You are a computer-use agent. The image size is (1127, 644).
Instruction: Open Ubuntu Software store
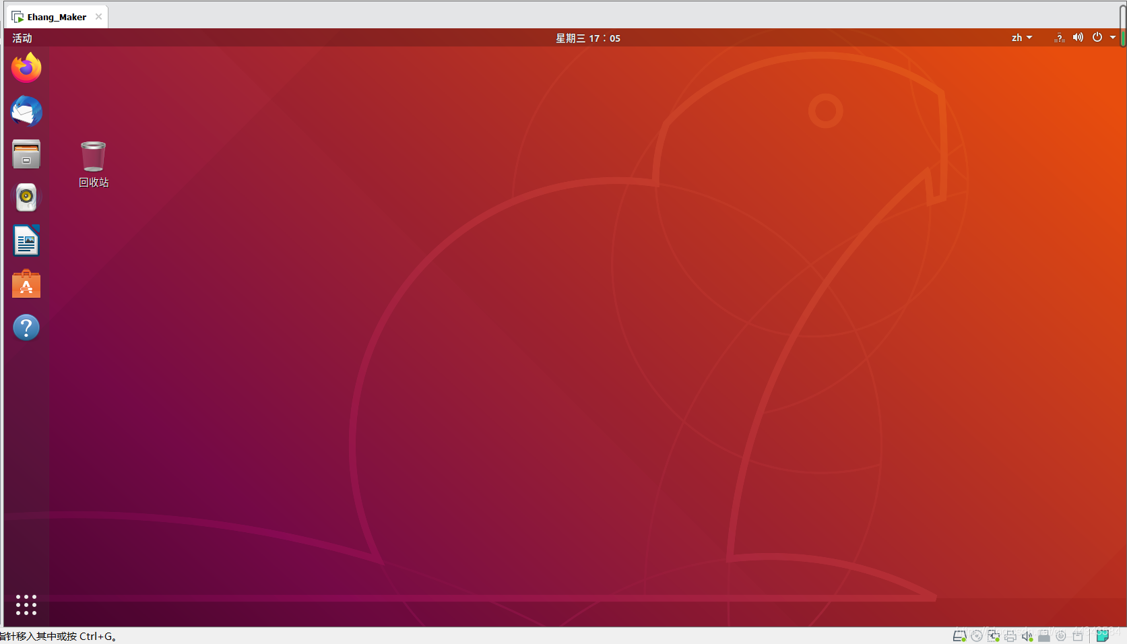pyautogui.click(x=26, y=284)
